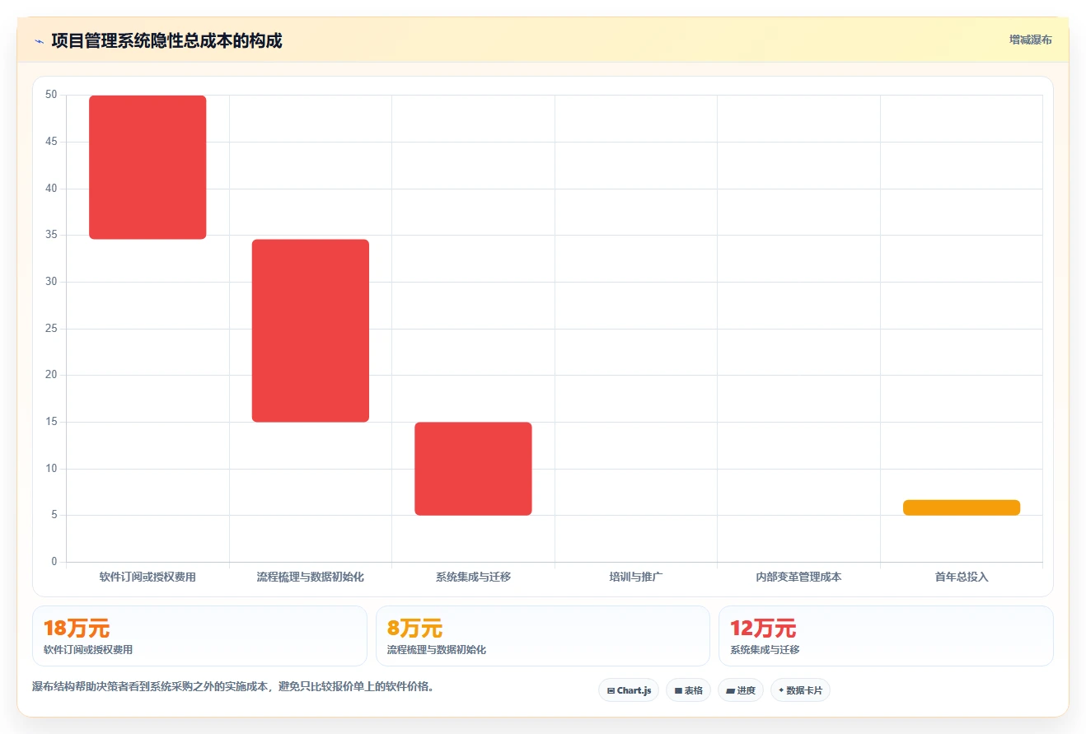Click axis label 培训与推广

(636, 577)
